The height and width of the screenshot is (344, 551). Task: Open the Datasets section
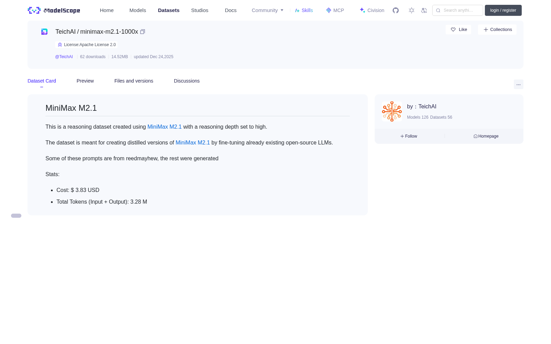pyautogui.click(x=169, y=10)
